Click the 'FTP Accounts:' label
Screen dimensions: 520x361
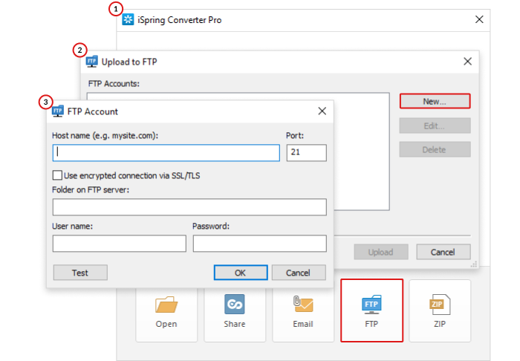[x=114, y=83]
